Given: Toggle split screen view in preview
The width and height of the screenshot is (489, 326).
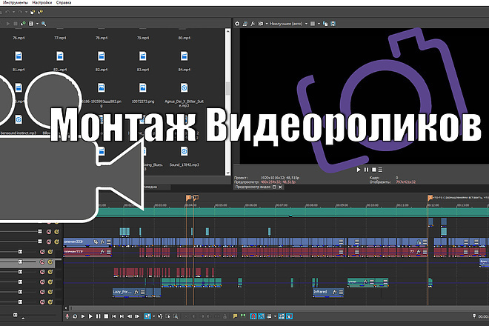Looking at the screenshot, I should click(260, 24).
